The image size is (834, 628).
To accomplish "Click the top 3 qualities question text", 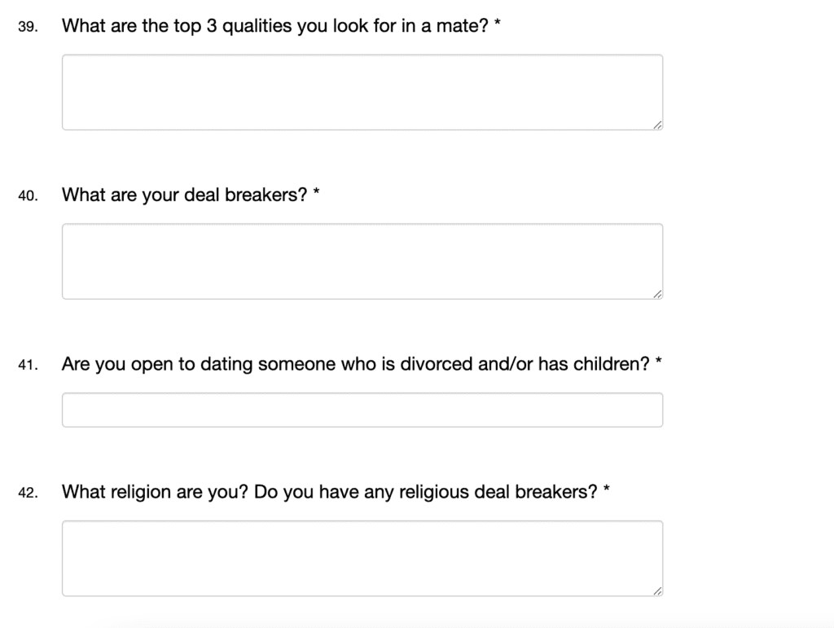I will [275, 26].
